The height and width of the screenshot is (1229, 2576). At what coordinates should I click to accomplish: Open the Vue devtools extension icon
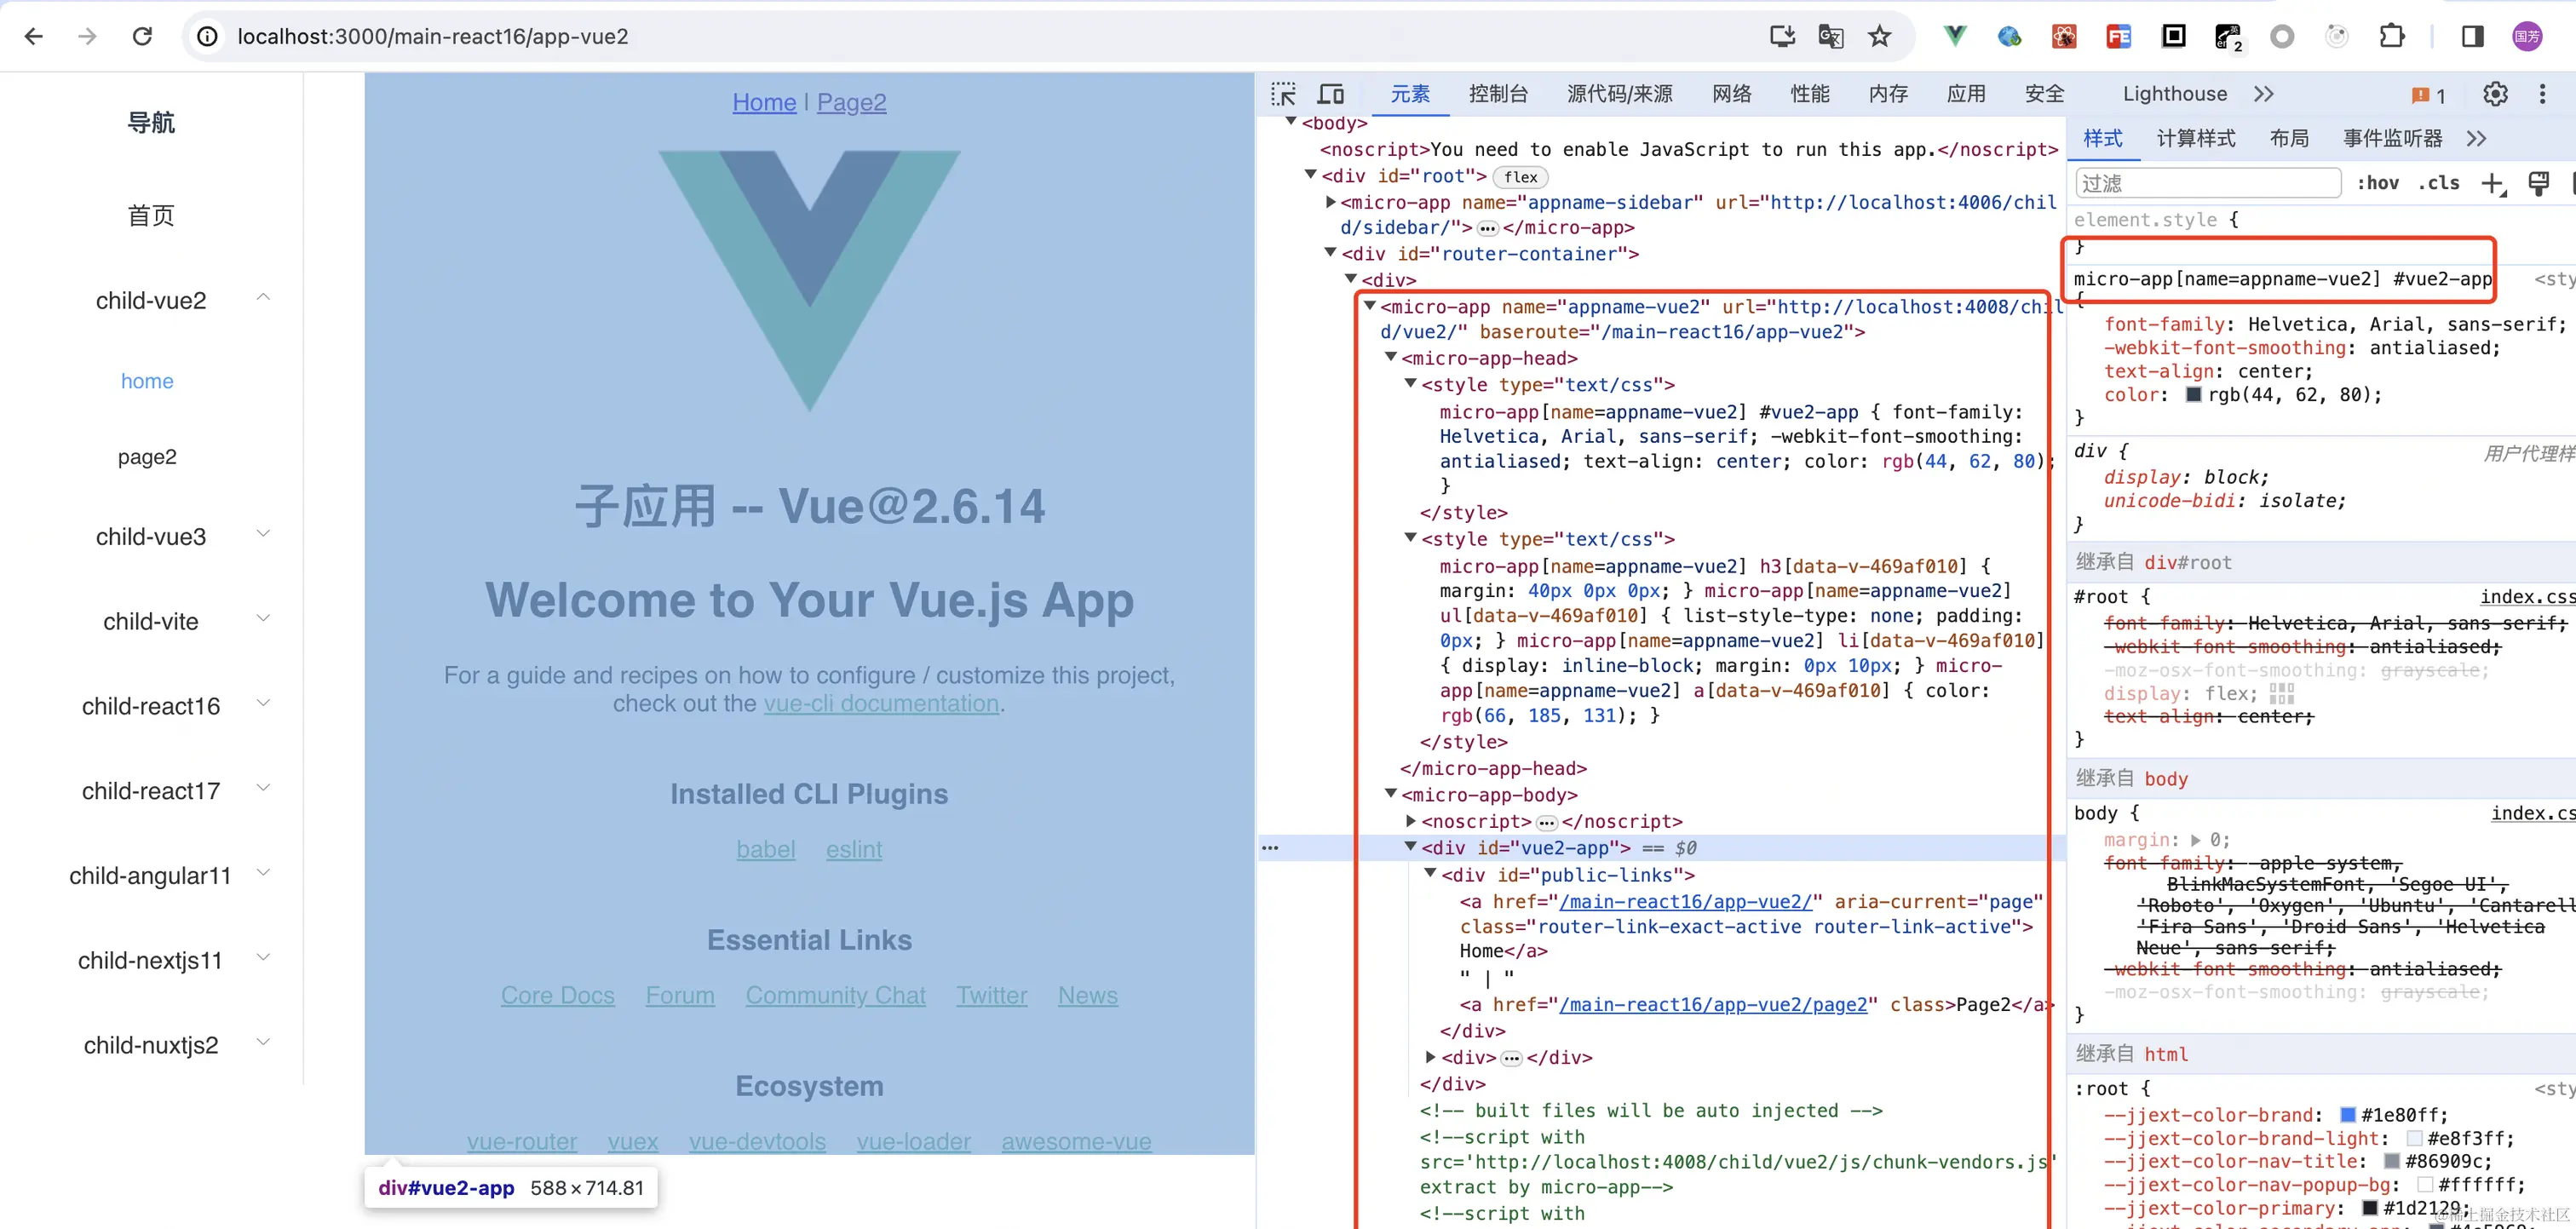pos(1954,37)
